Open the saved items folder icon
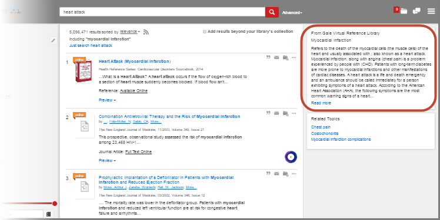This screenshot has width=440, height=220. (404, 11)
